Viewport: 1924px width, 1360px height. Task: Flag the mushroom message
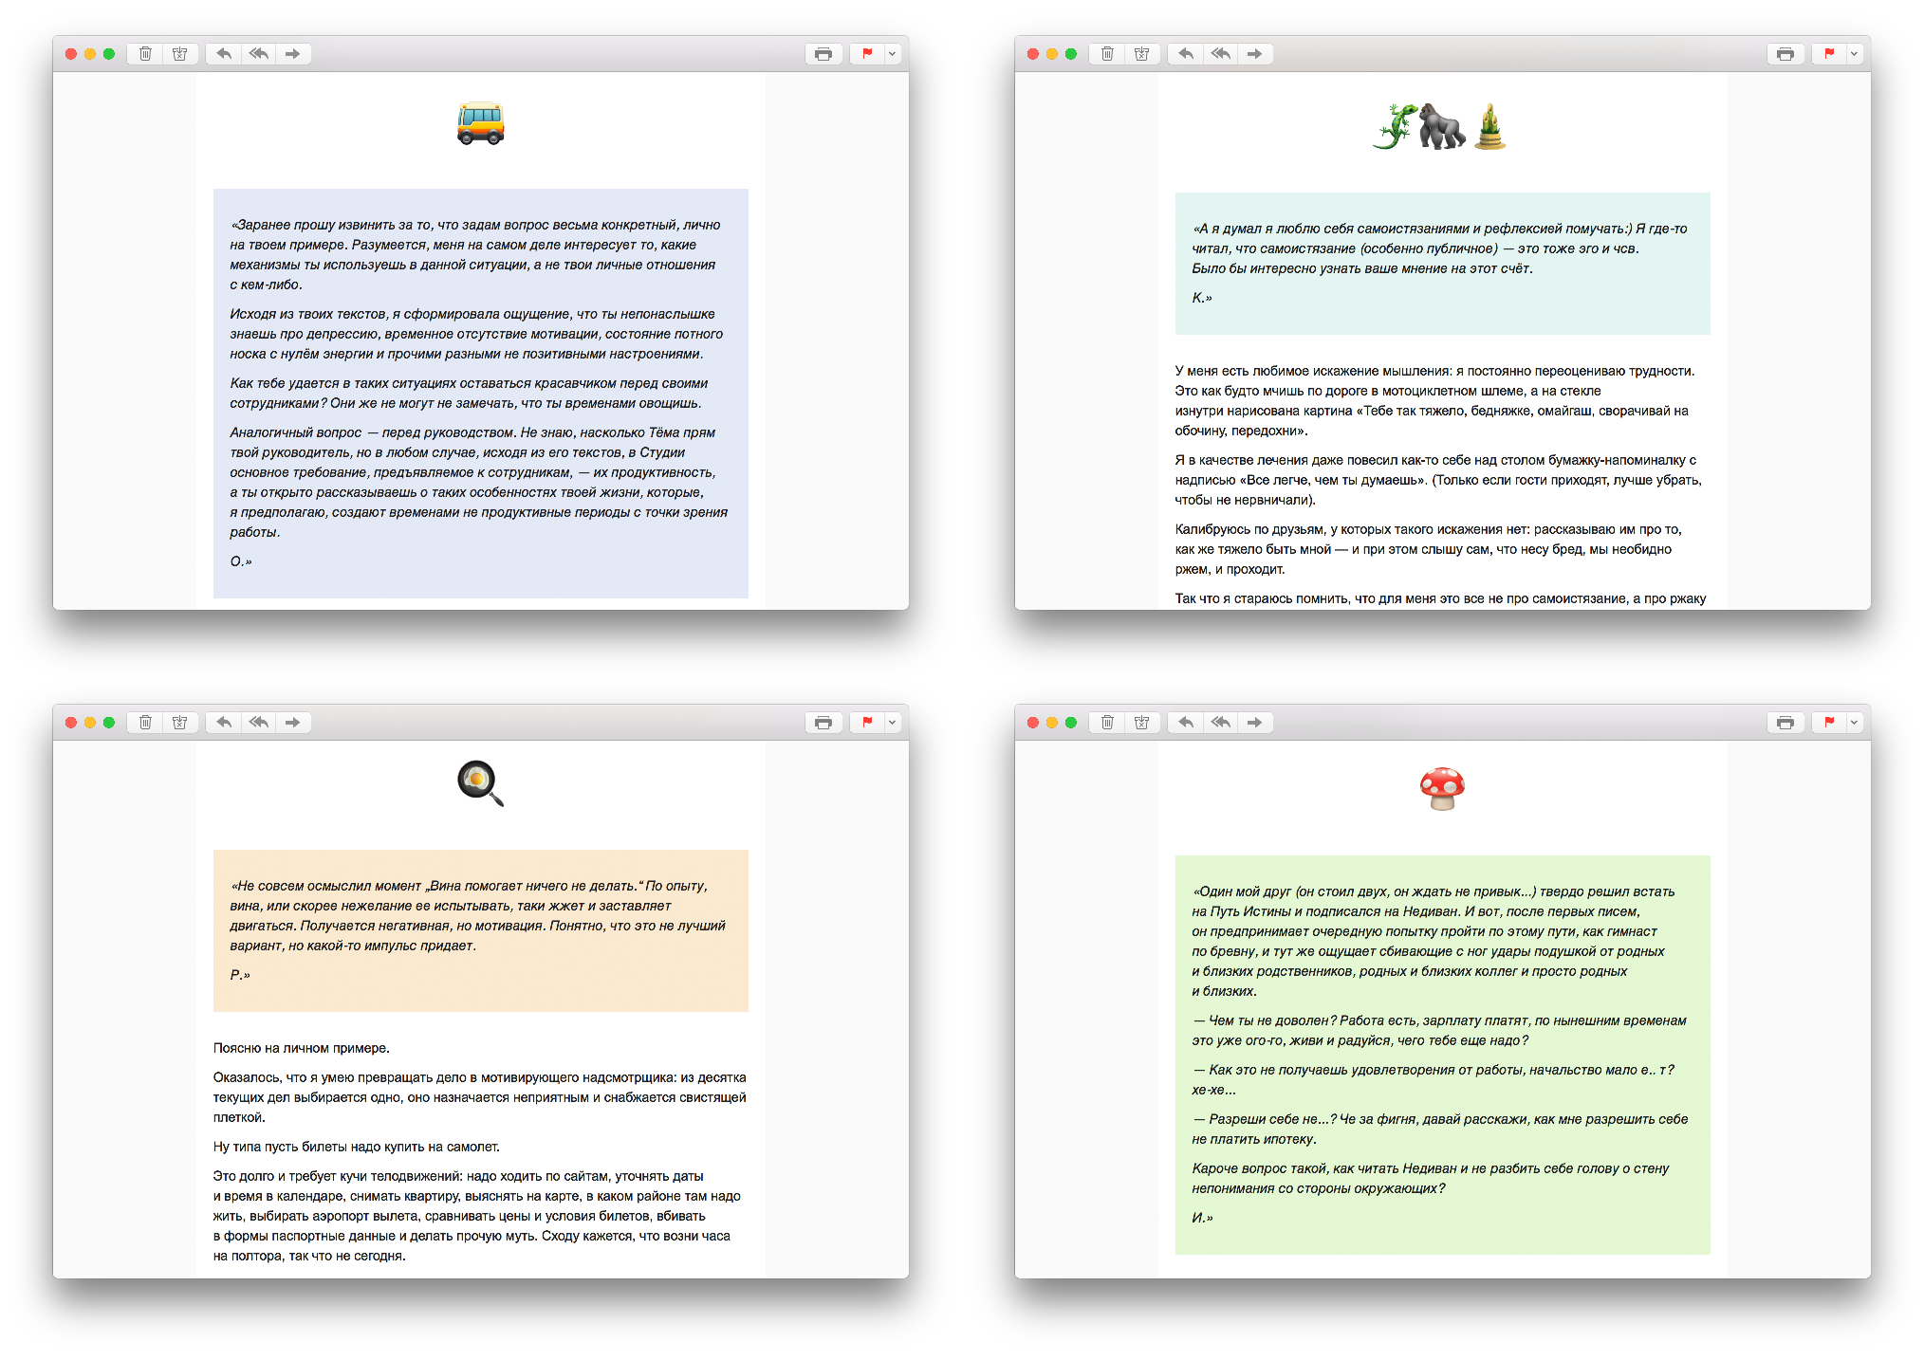point(1829,723)
